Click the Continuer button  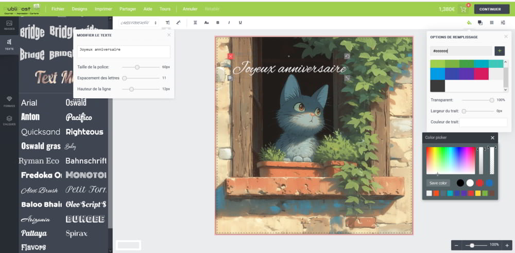pyautogui.click(x=490, y=9)
